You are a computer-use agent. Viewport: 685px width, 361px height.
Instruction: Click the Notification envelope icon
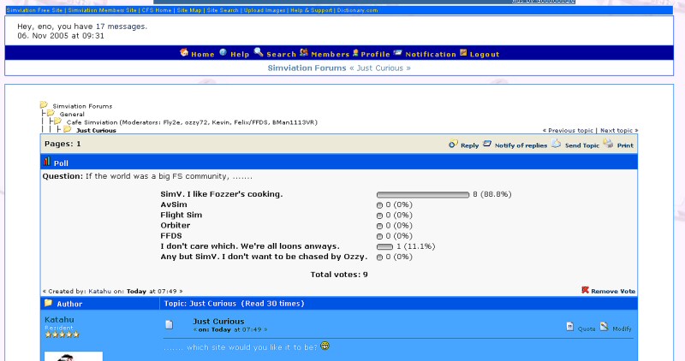click(398, 53)
